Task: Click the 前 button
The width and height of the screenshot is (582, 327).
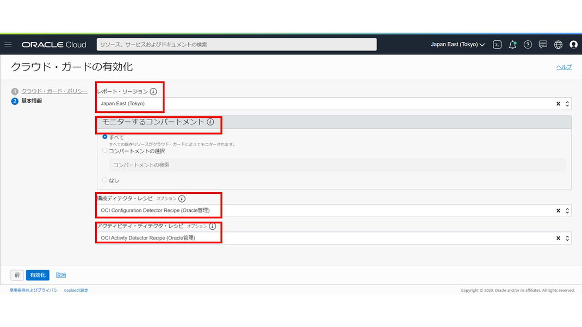Action: [17, 275]
